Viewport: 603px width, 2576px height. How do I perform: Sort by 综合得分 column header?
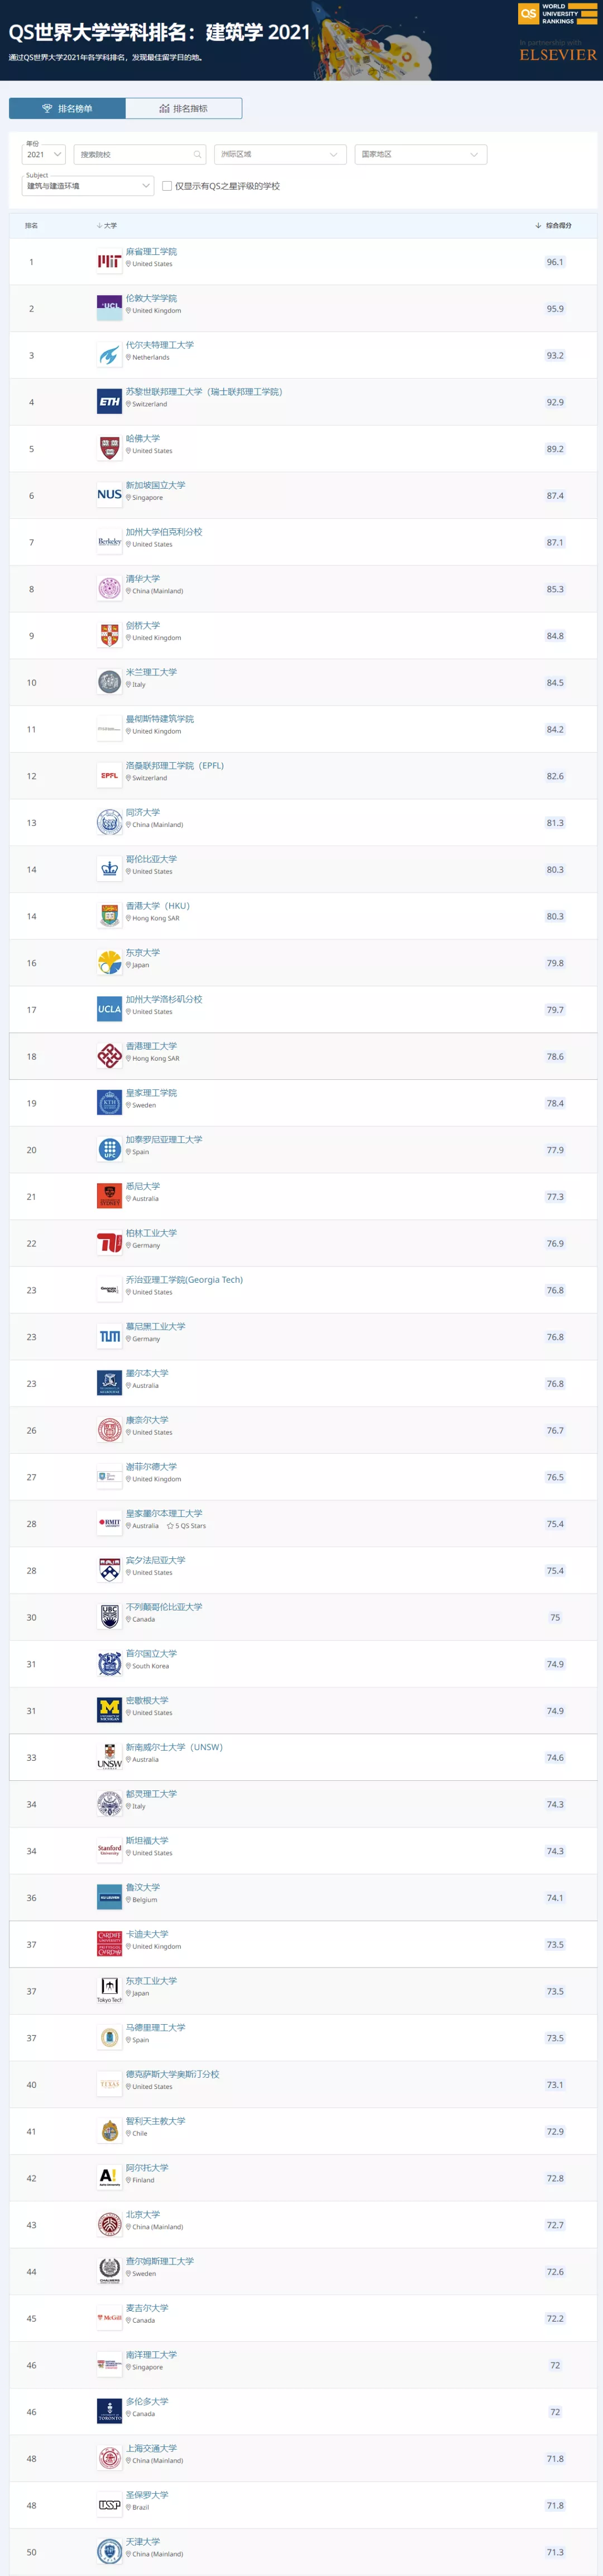coord(557,226)
